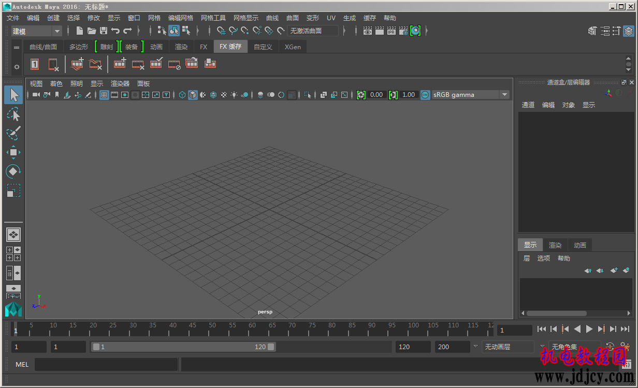638x388 pixels.
Task: Save the current scene
Action: 104,31
